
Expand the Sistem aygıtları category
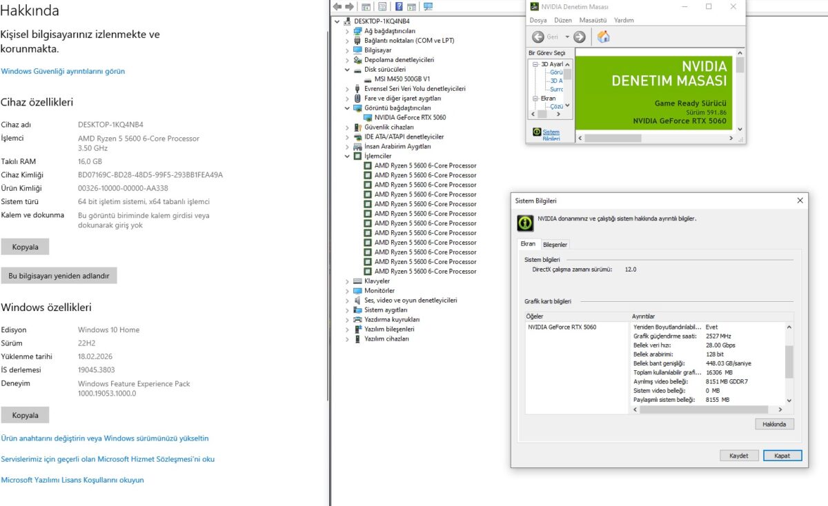tap(347, 310)
